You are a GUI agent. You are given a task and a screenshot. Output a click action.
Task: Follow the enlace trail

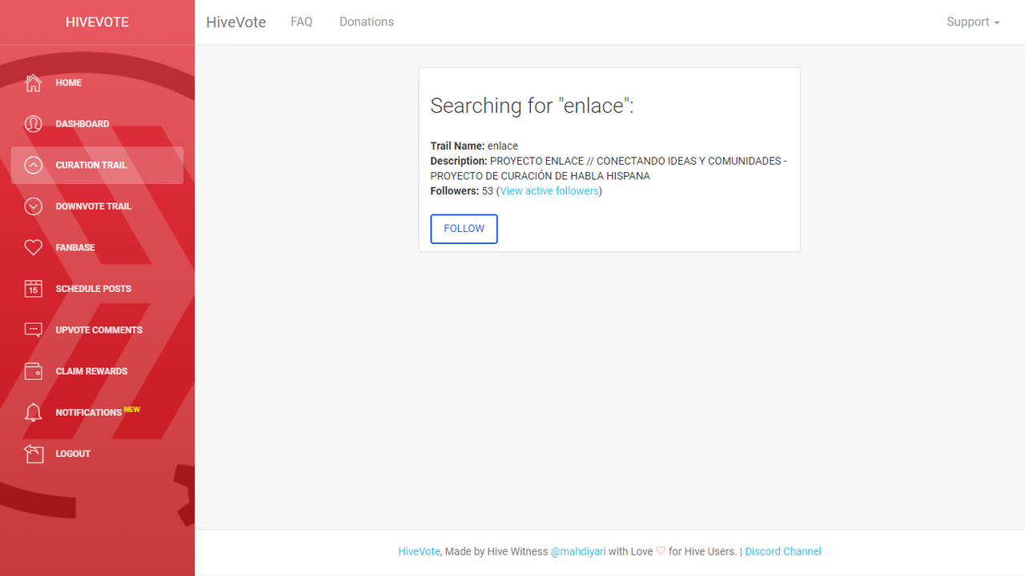[464, 229]
